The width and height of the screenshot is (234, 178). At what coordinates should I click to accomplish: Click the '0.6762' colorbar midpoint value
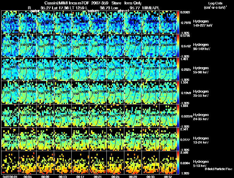(186, 46)
